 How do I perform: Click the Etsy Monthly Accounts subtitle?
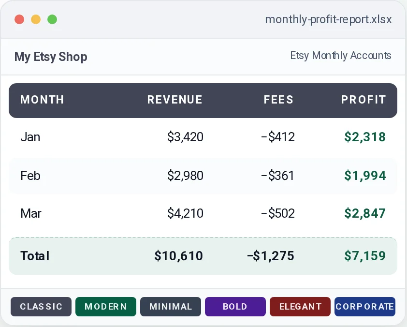pos(341,56)
